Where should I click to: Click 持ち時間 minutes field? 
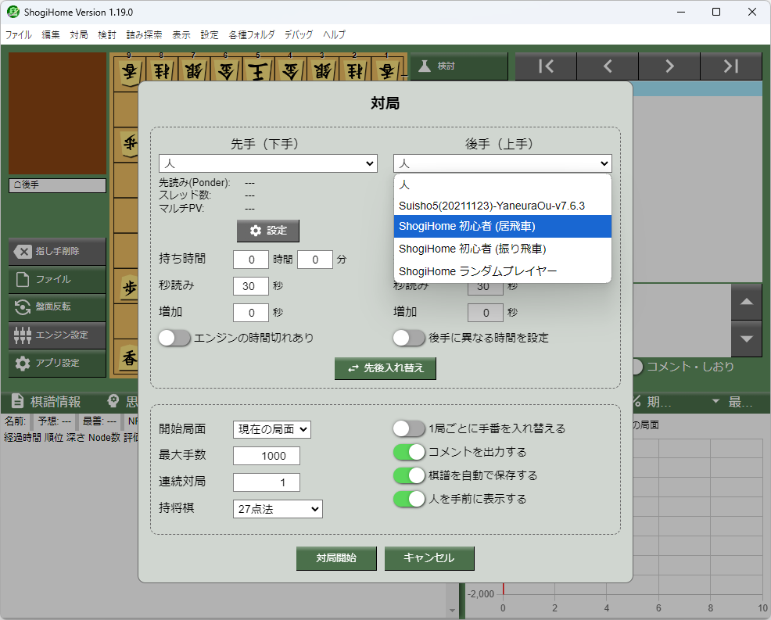[315, 260]
